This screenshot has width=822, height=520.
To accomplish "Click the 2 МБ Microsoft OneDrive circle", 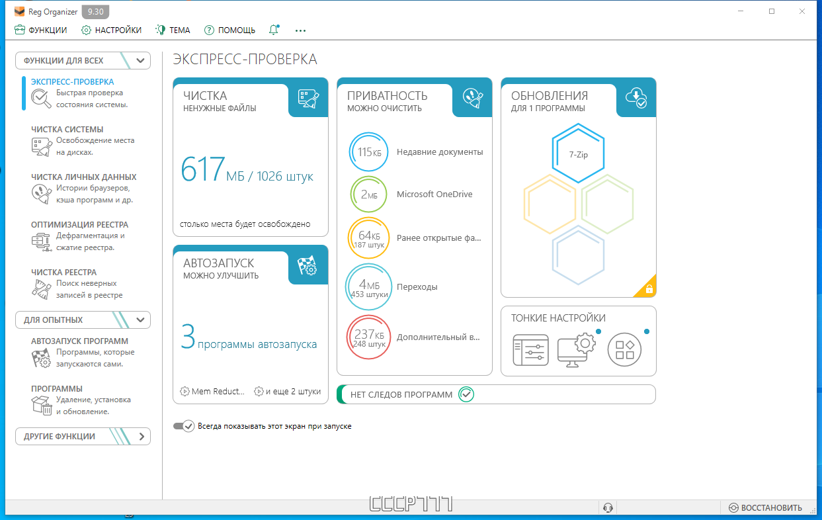I will pos(369,195).
